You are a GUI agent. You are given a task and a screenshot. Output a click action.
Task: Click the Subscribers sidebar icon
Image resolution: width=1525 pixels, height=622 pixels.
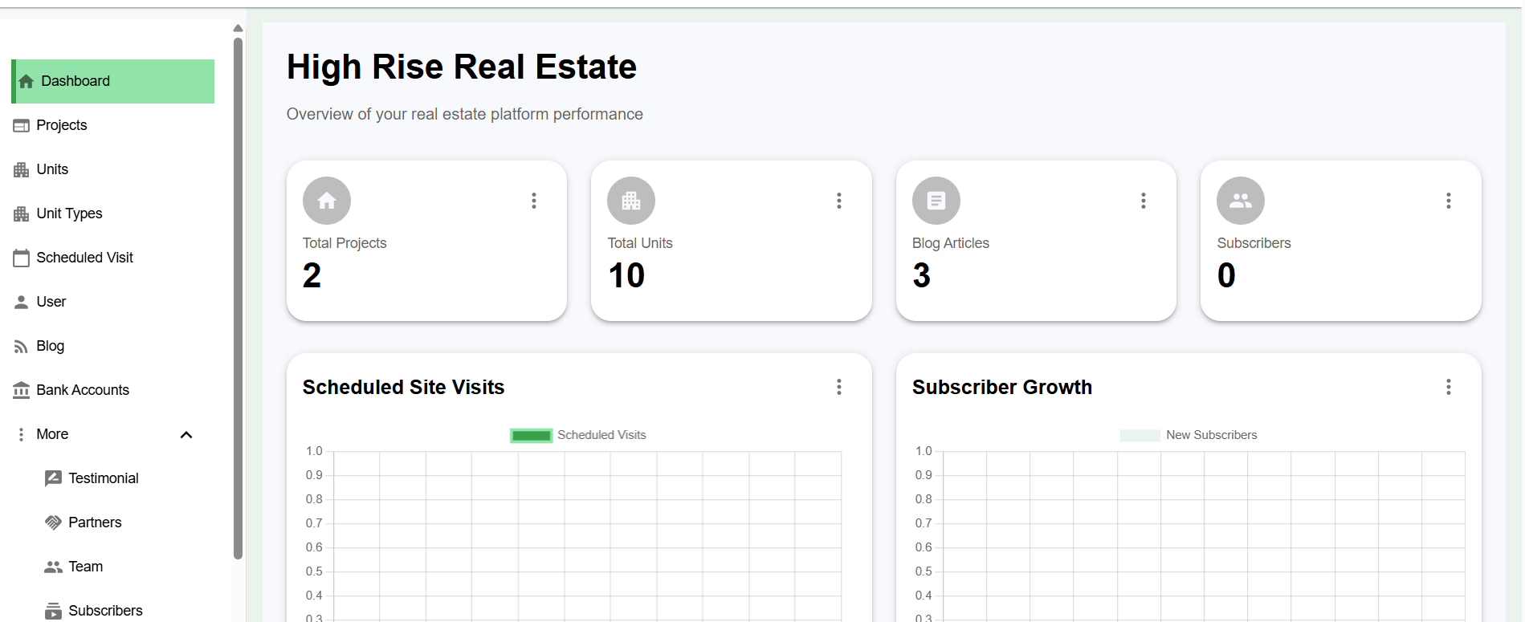point(53,611)
